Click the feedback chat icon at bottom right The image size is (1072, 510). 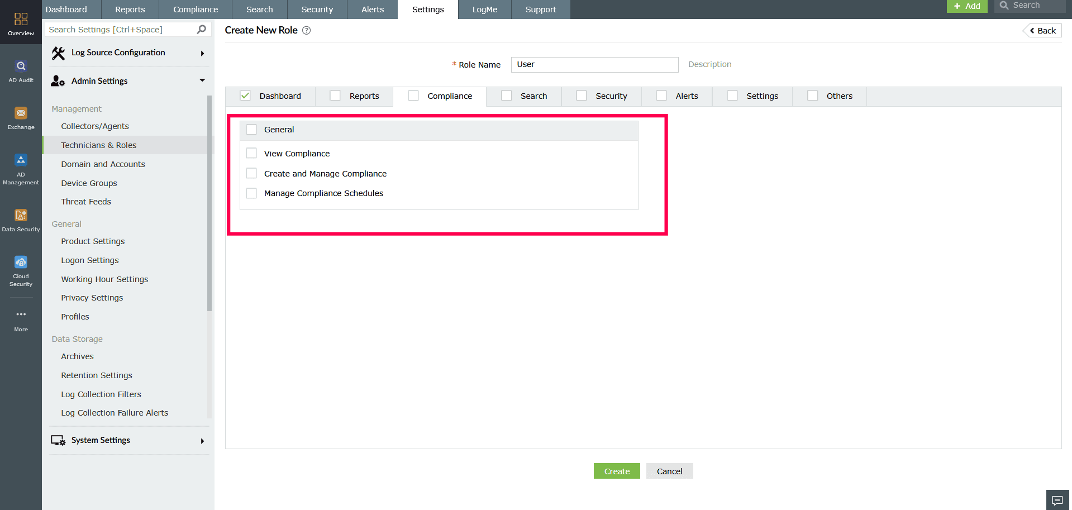point(1057,500)
